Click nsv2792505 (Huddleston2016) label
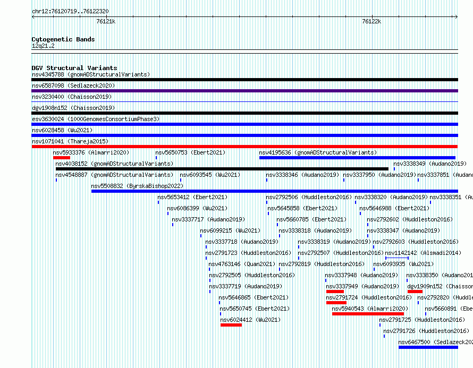This screenshot has width=473, height=368. click(252, 275)
